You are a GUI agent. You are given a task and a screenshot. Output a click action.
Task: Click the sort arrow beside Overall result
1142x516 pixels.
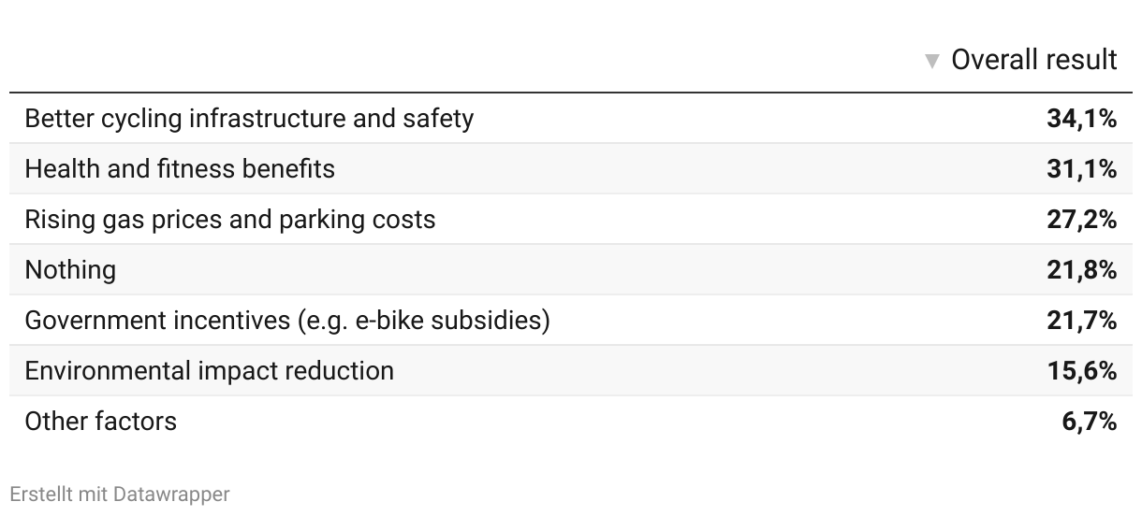tap(931, 62)
